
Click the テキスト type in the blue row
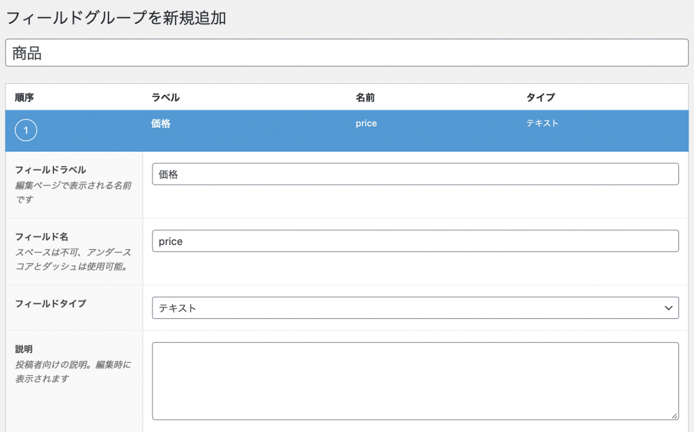point(542,123)
